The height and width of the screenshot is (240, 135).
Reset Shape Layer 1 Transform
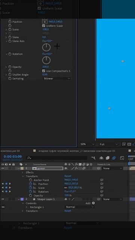click(67, 211)
